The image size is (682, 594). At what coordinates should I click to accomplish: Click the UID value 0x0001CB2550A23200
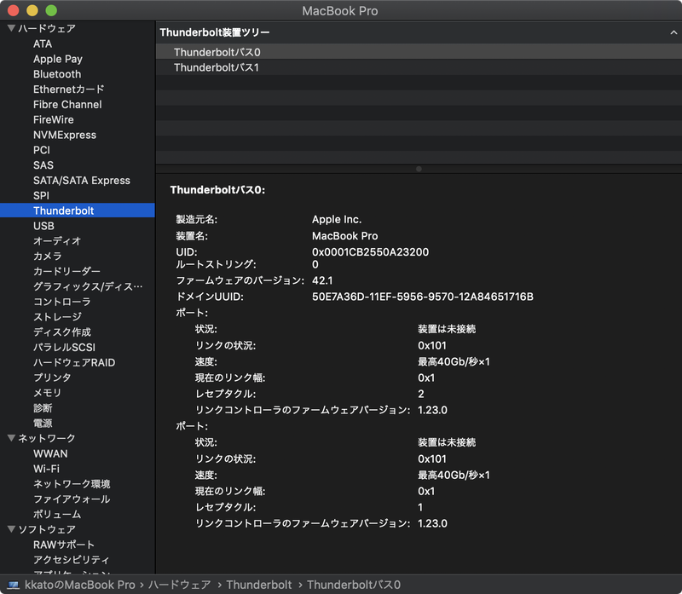370,252
